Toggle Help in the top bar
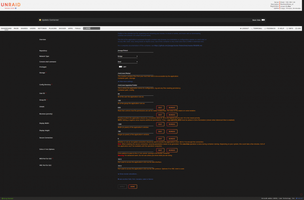This screenshot has height=200, width=304. pos(281,29)
